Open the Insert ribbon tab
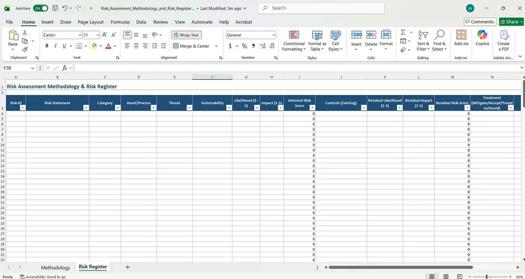The height and width of the screenshot is (279, 525). 47,22
